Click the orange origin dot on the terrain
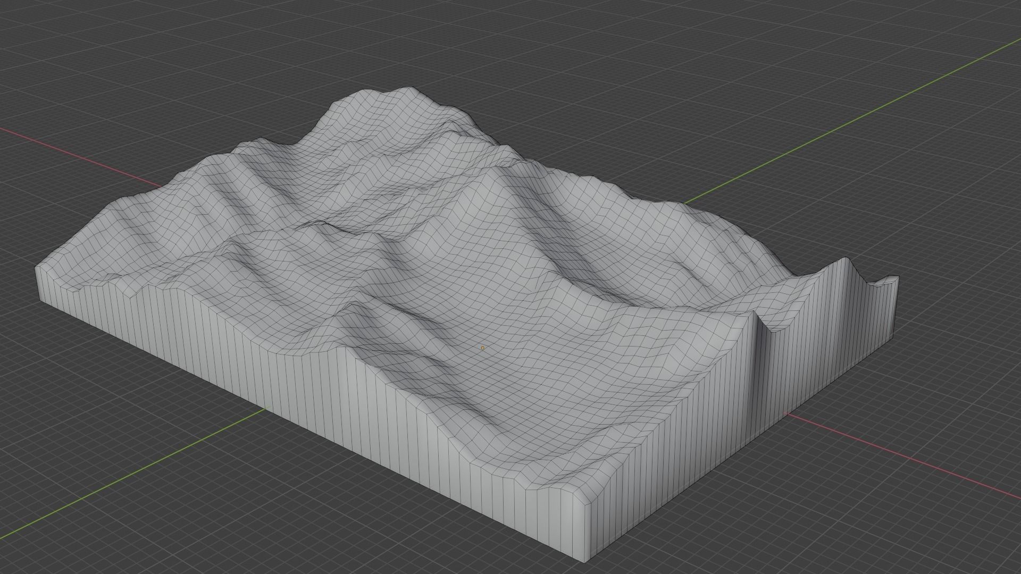 tap(482, 348)
